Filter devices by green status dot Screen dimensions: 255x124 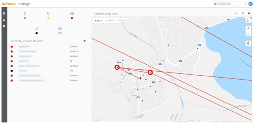coord(25,18)
